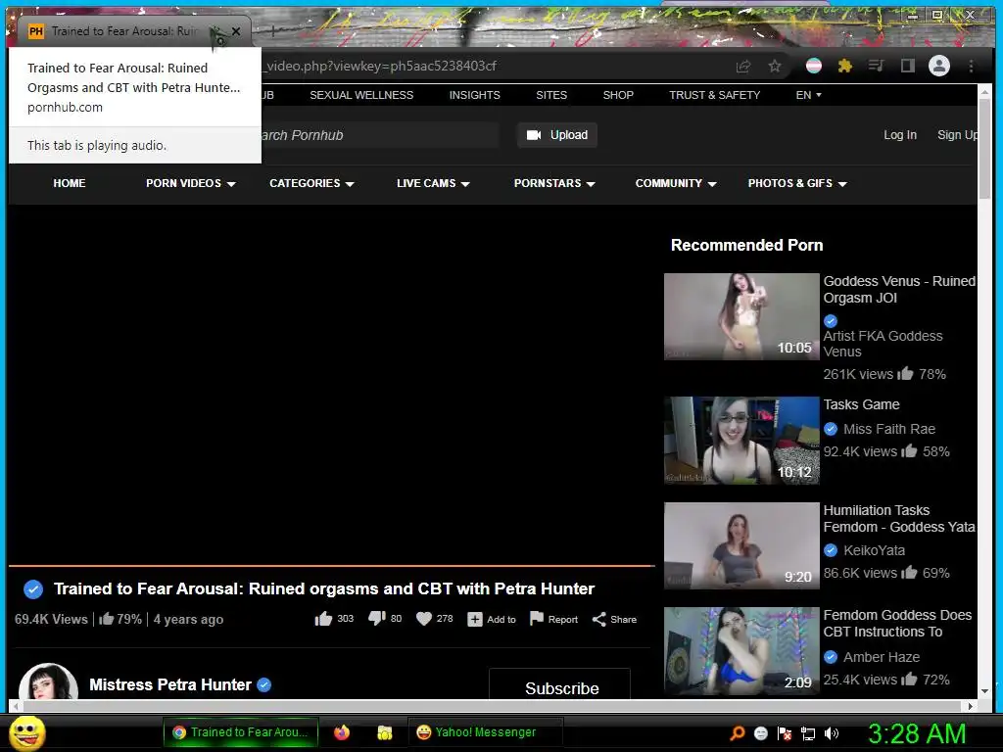This screenshot has height=752, width=1003.
Task: Launch Firefox from the taskbar
Action: 342,732
